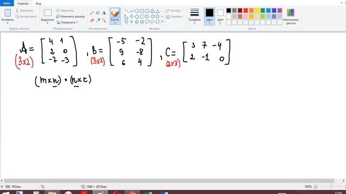Choose the Diamond shape
Viewport: 346px width, 194px height.
tap(132, 17)
